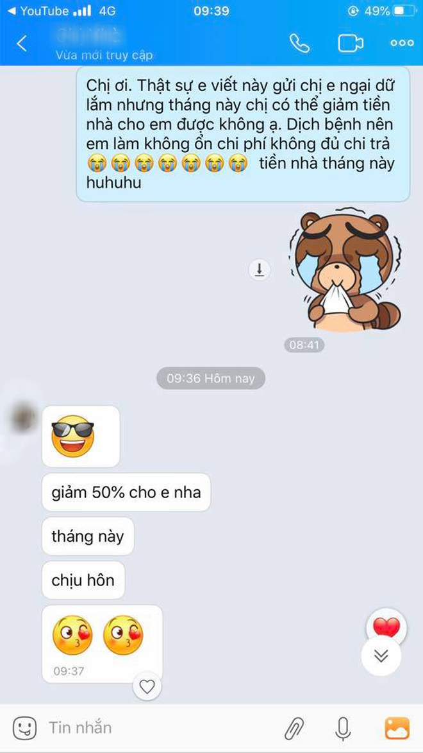Start a video call with camera icon

click(x=351, y=43)
